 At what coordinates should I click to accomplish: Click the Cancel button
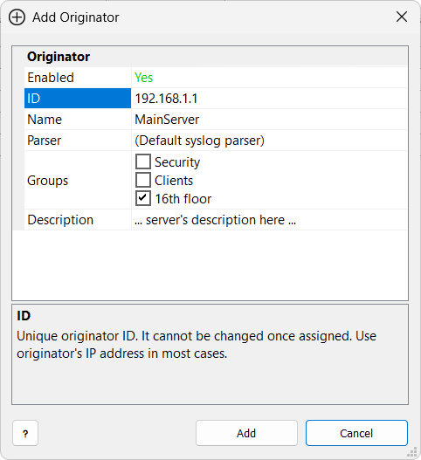356,433
